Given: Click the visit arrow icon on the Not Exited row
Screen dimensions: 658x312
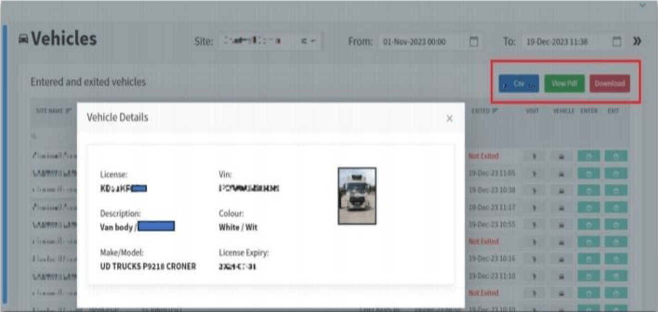Looking at the screenshot, I should [535, 156].
